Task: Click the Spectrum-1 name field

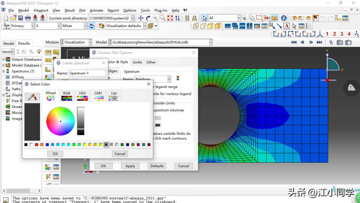Action: [87, 73]
